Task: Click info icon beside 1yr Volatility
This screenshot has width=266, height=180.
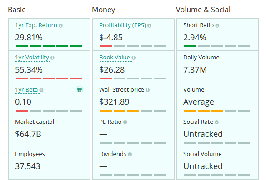Action: (x=52, y=58)
